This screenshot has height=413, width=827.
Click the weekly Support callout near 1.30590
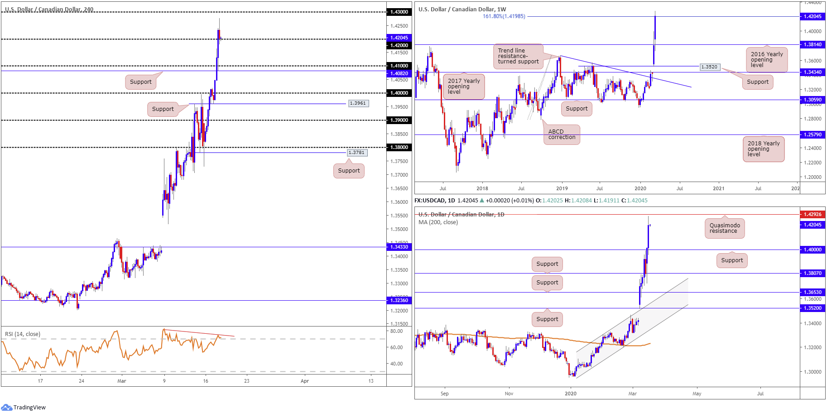[577, 109]
